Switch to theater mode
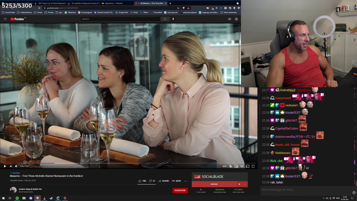Image resolution: width=357 pixels, height=201 pixels. [242, 166]
